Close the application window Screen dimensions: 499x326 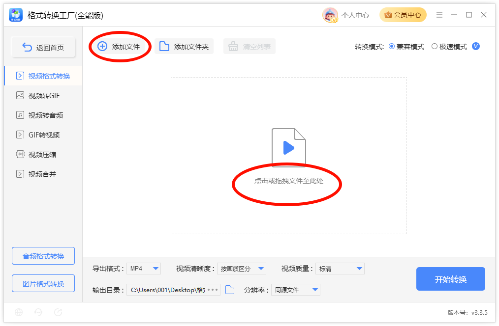(x=484, y=15)
